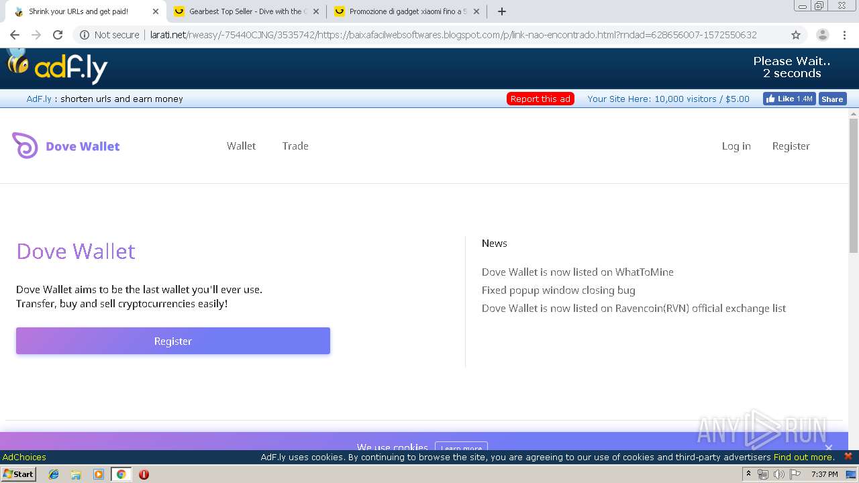Close the AdF.ly cookie notice with red X
859x483 pixels.
pyautogui.click(x=848, y=456)
